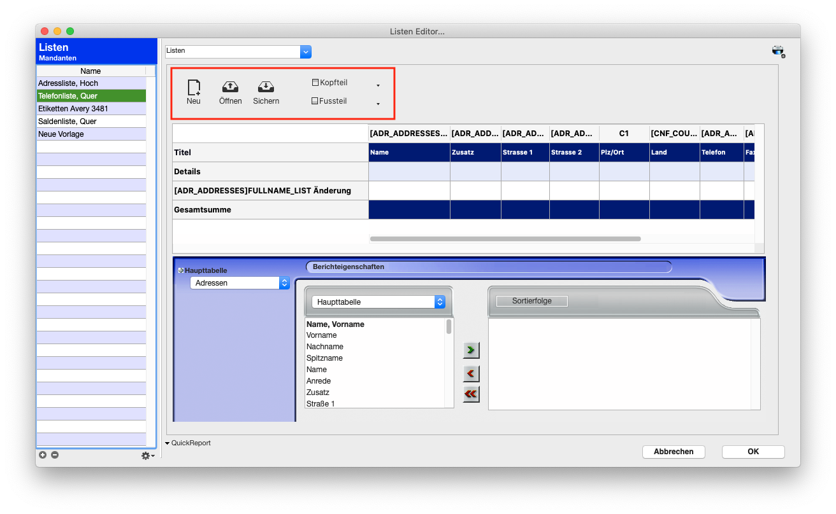Screen dimensions: 836x514
Task: Click the Strasse 1 title cell
Action: [526, 153]
